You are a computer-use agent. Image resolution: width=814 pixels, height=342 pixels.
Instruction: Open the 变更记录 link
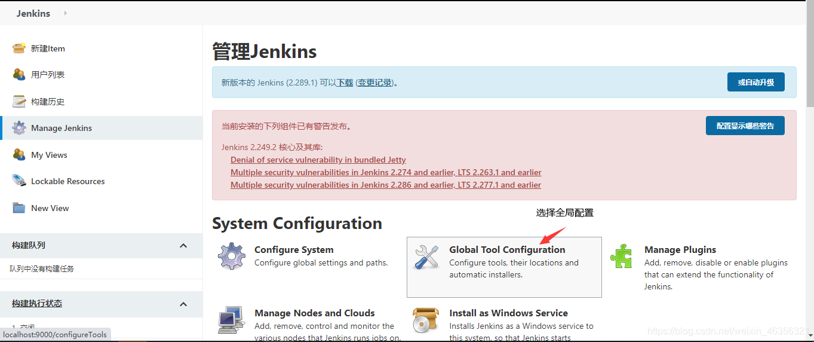(375, 83)
